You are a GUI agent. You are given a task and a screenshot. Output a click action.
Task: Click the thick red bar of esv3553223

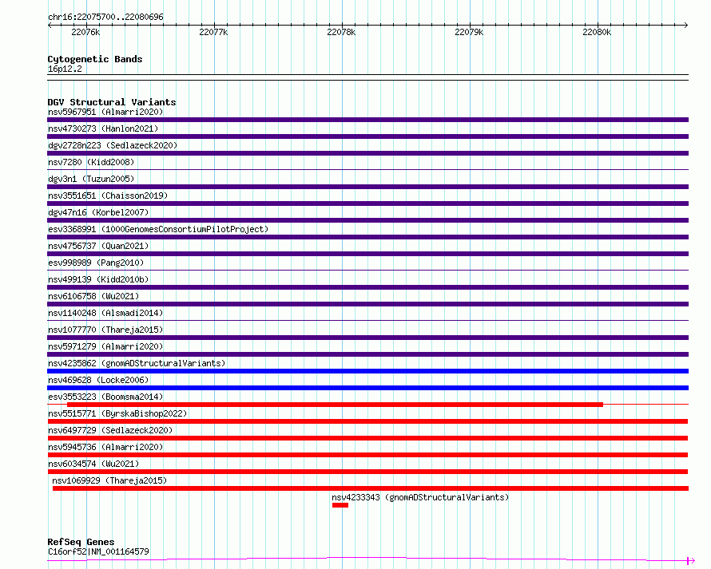335,405
